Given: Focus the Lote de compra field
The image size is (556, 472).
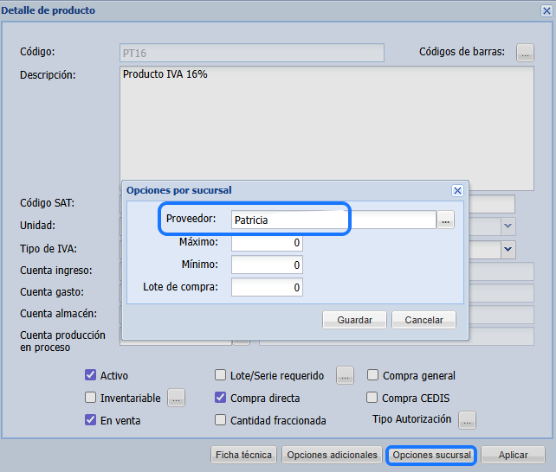Looking at the screenshot, I should pos(267,287).
